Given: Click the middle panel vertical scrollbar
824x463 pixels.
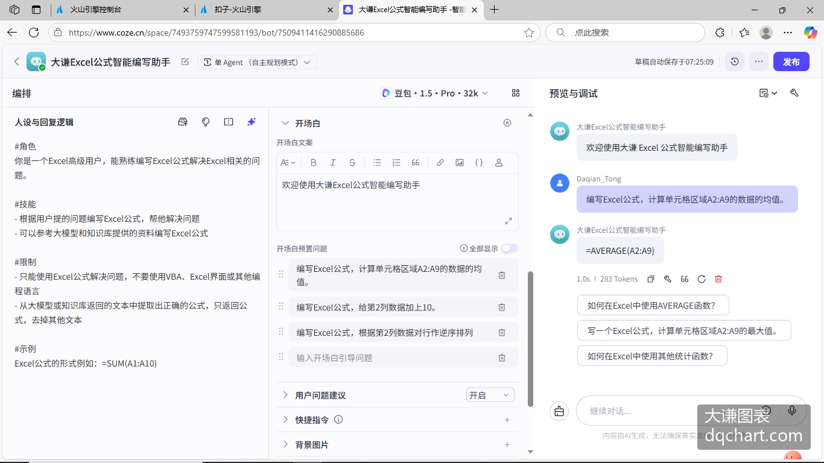Looking at the screenshot, I should 531,339.
